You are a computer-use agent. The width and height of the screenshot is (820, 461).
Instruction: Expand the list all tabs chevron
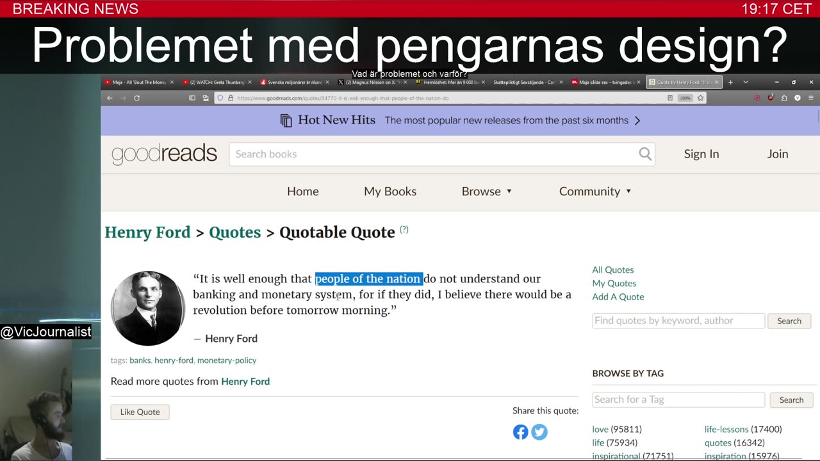(x=745, y=82)
